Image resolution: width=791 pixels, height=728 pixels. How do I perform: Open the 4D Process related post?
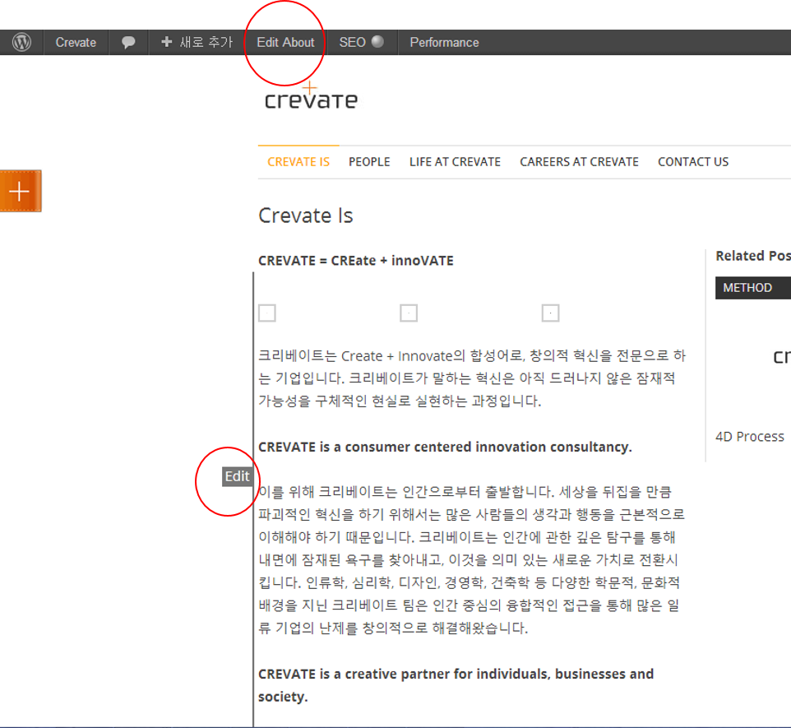click(750, 437)
